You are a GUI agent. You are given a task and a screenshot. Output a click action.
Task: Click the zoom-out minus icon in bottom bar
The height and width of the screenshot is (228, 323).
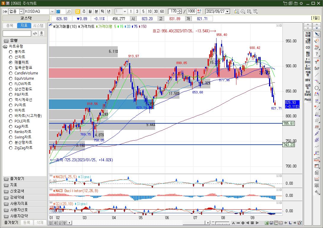tap(238, 223)
